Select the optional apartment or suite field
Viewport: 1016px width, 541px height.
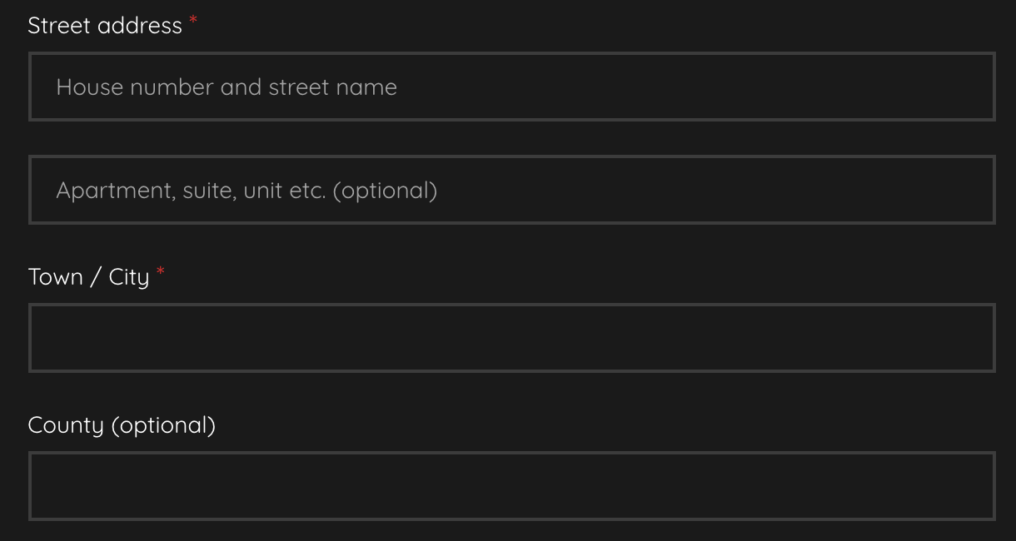click(511, 190)
